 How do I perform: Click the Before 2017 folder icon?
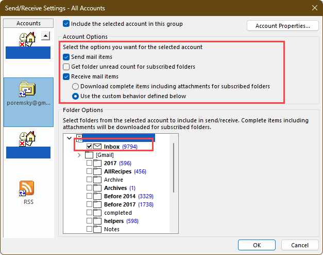(x=97, y=204)
